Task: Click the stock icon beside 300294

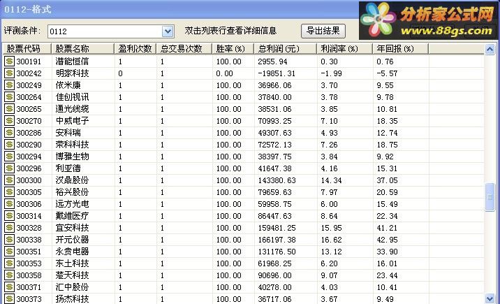Action: [x=9, y=157]
